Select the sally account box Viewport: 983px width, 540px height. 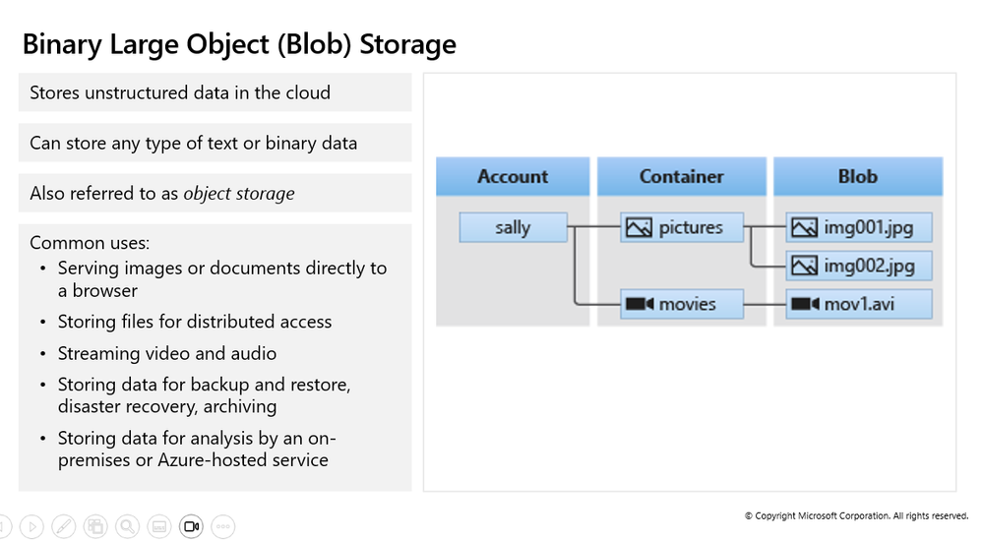(x=513, y=228)
